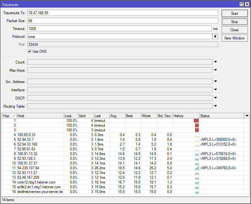This screenshot has height=204, width=251.
Task: Click hop 9 history graph bars
Action: 197,159
